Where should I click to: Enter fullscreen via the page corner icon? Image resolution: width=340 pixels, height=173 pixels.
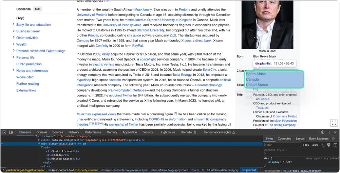334,123
